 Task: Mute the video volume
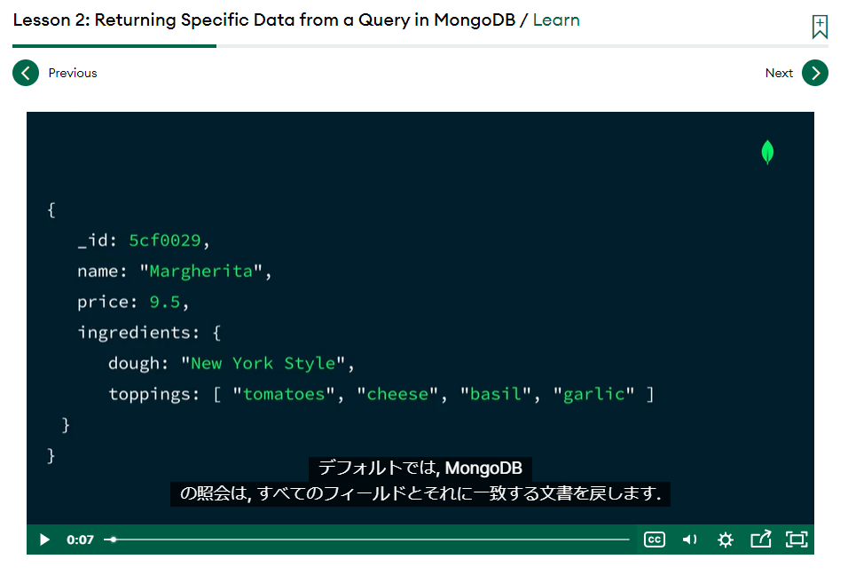[689, 540]
